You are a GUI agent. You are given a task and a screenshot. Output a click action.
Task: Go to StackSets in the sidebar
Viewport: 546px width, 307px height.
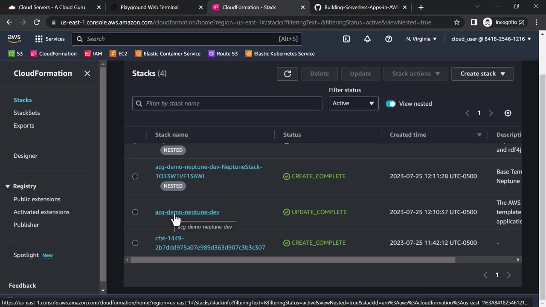pyautogui.click(x=26, y=113)
